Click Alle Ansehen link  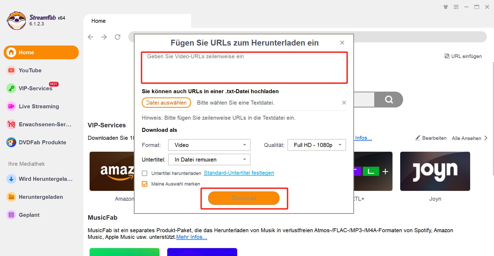[x=466, y=138]
